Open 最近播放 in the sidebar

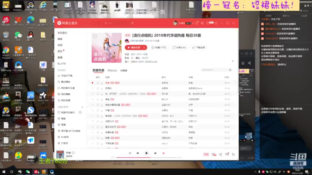[66, 82]
